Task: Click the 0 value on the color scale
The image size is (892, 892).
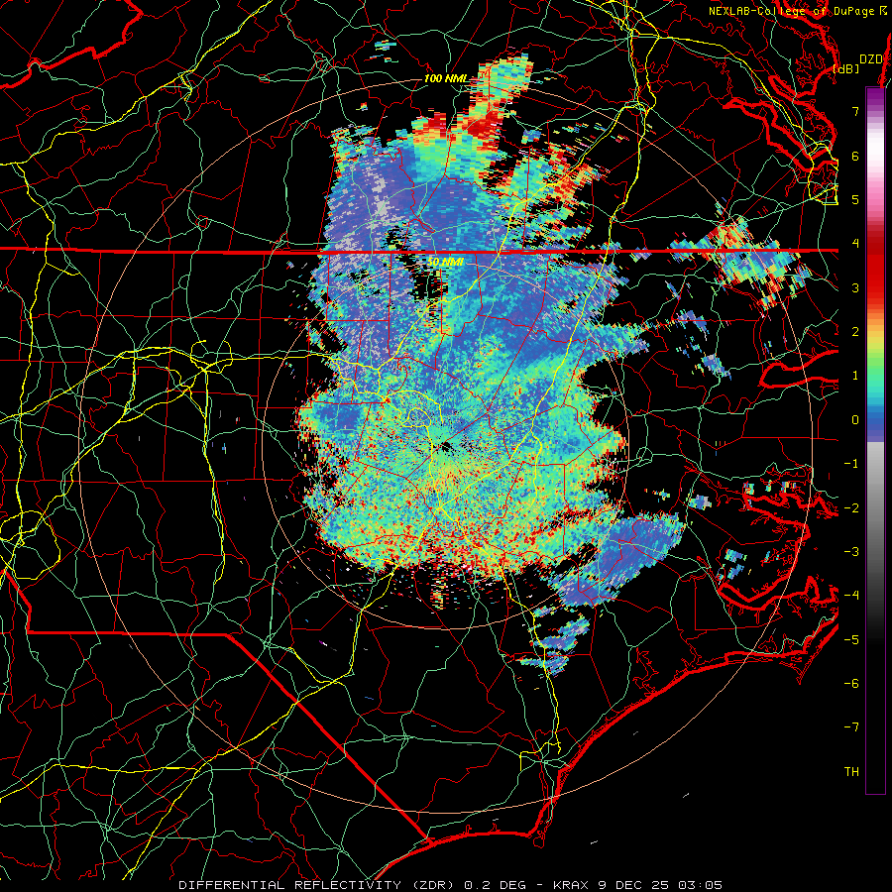Action: pyautogui.click(x=855, y=420)
